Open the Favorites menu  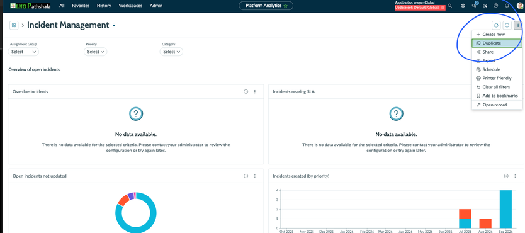80,6
